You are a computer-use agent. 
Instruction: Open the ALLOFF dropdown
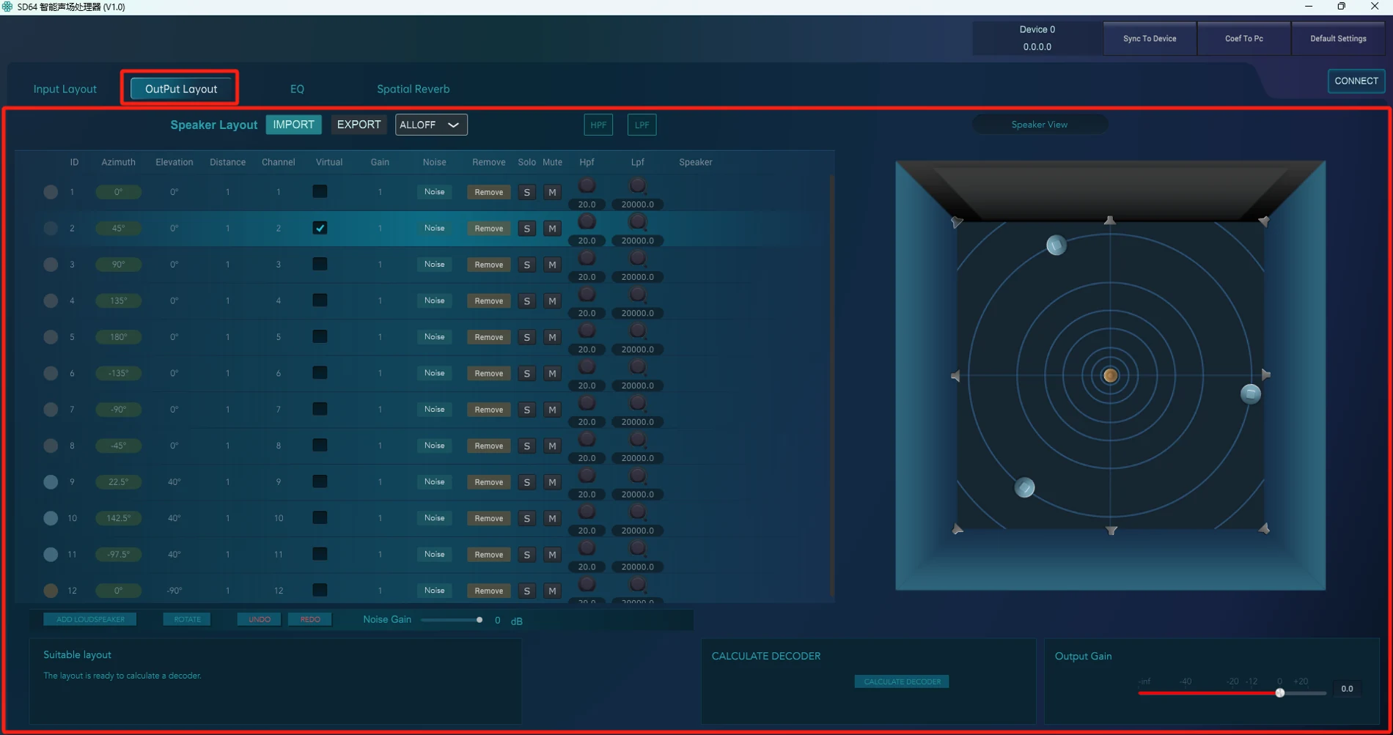[431, 125]
